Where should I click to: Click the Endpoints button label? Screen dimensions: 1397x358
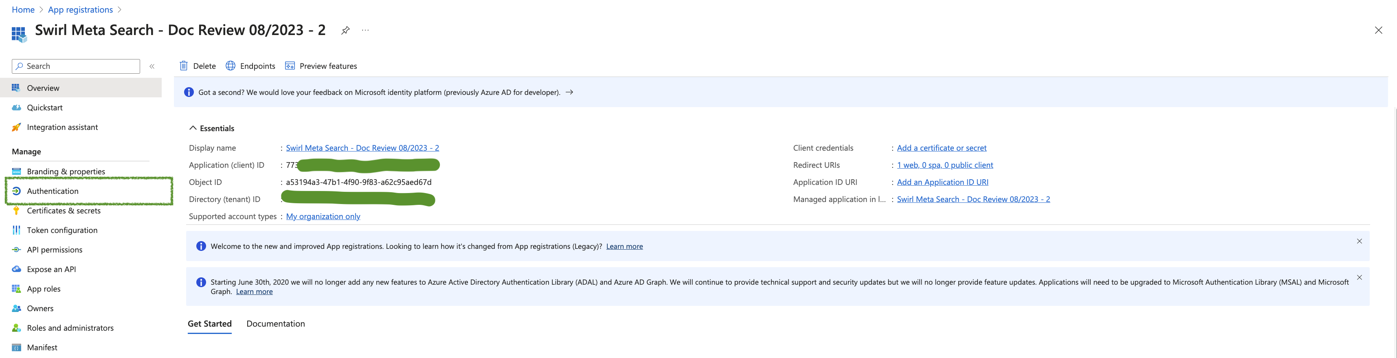(257, 66)
